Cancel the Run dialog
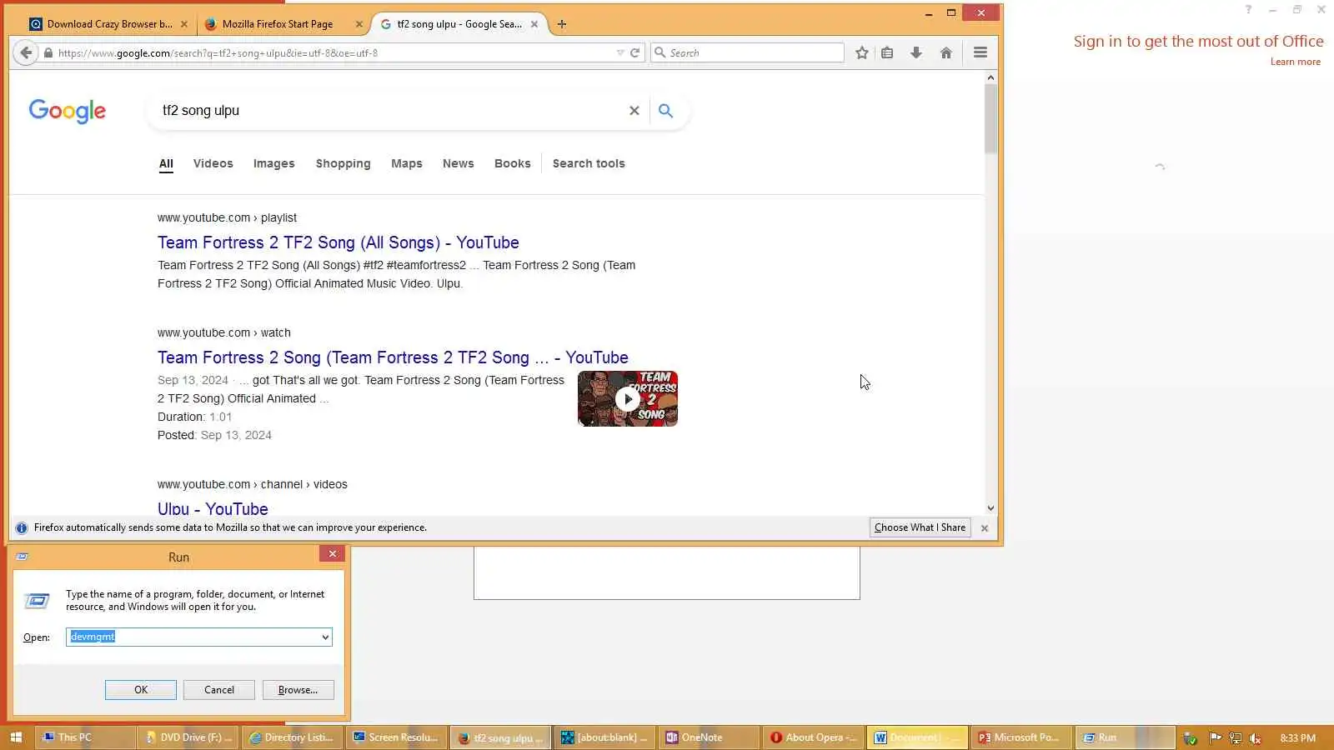The width and height of the screenshot is (1334, 750). click(219, 690)
